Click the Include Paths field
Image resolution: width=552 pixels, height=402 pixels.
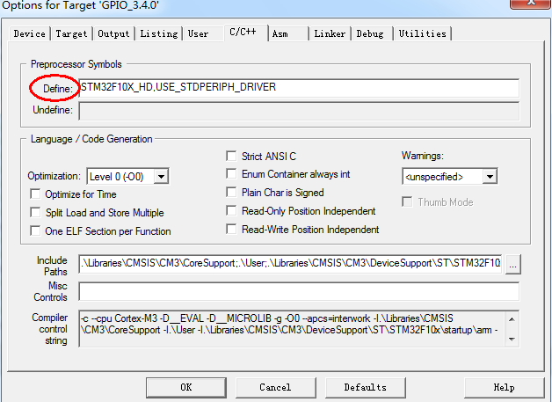coord(290,264)
